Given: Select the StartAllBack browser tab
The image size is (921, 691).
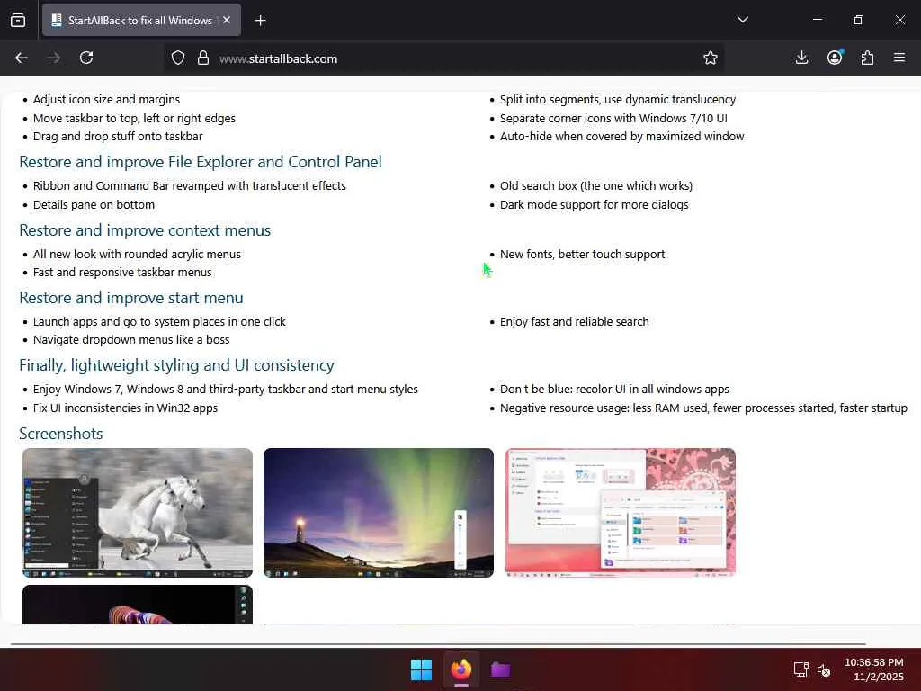Looking at the screenshot, I should click(141, 21).
